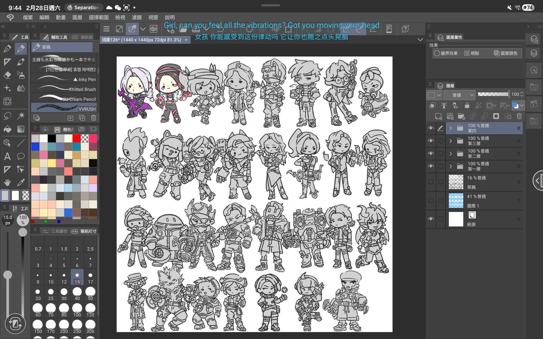Select the Hand move tool

tap(7, 183)
